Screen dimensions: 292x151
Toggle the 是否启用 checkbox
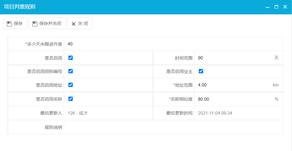(70, 58)
